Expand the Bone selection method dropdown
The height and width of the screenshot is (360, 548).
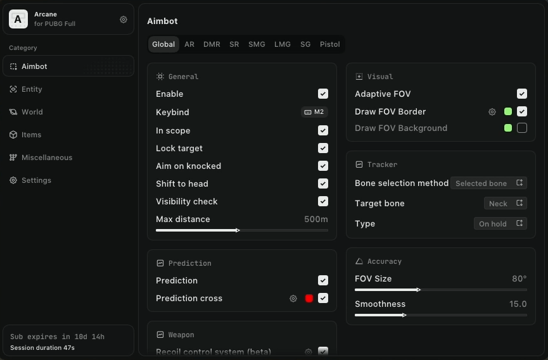pyautogui.click(x=488, y=183)
